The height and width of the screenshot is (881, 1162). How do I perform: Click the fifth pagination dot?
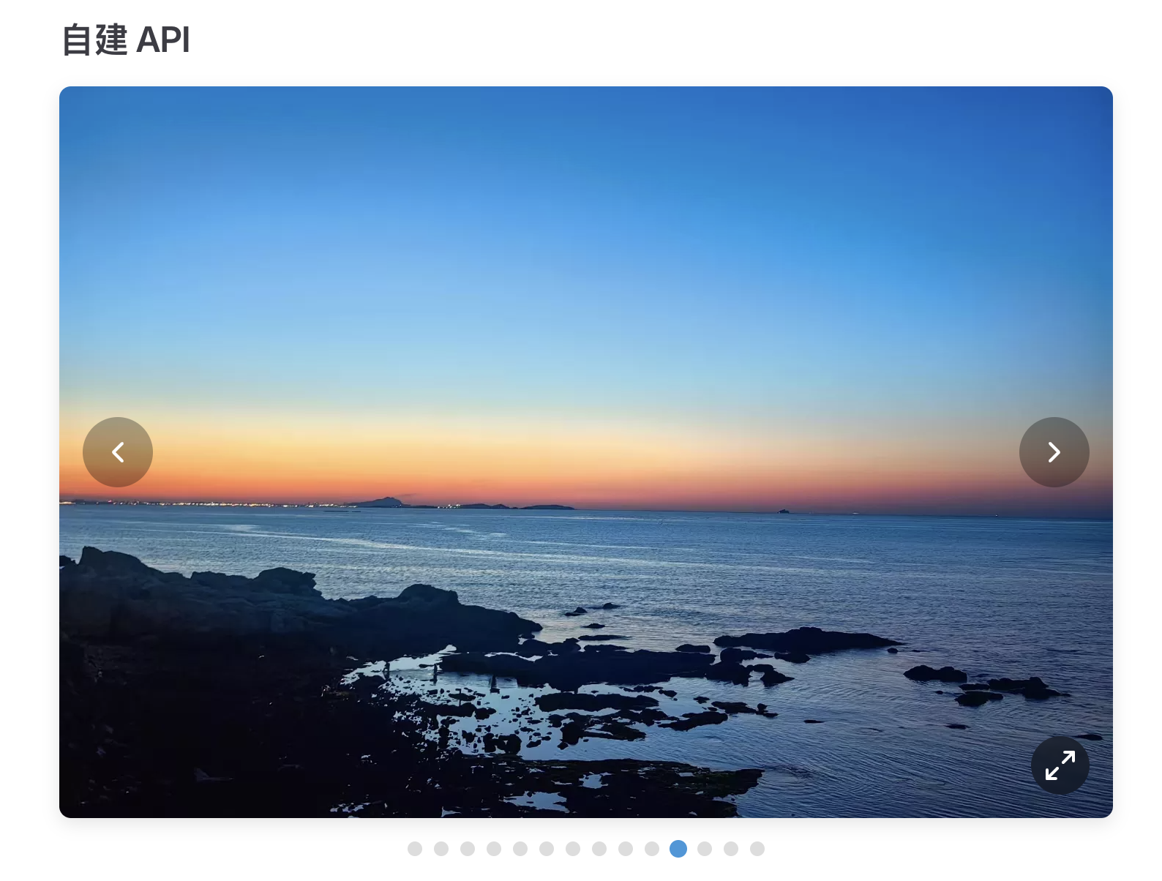(520, 849)
